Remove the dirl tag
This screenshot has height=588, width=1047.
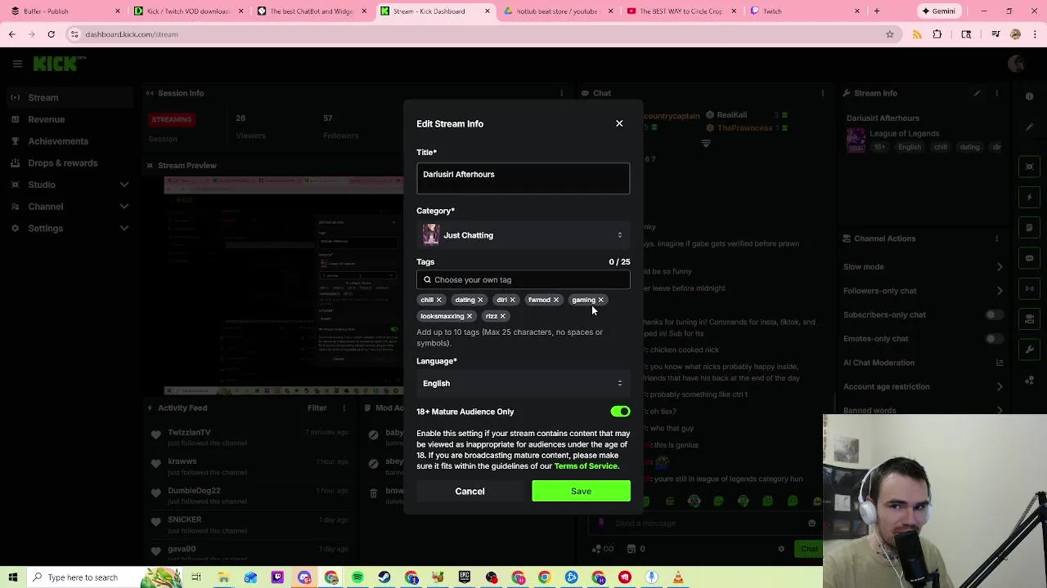click(x=512, y=300)
